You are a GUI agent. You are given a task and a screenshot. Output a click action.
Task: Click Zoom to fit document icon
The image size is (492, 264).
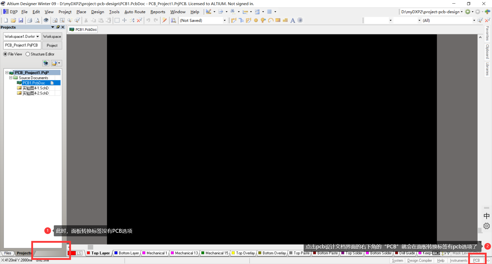click(55, 20)
